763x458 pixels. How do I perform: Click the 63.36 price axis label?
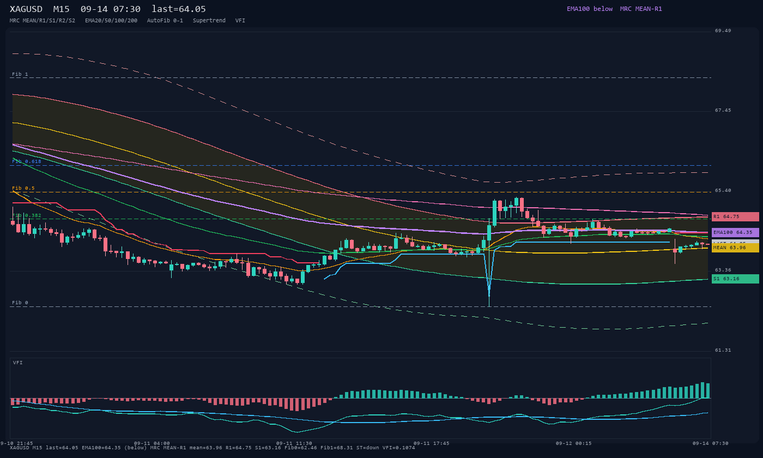click(723, 270)
